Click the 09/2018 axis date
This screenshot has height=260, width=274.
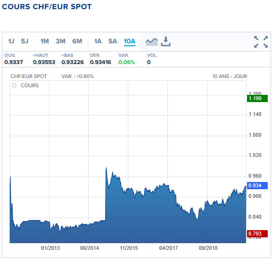(x=208, y=248)
